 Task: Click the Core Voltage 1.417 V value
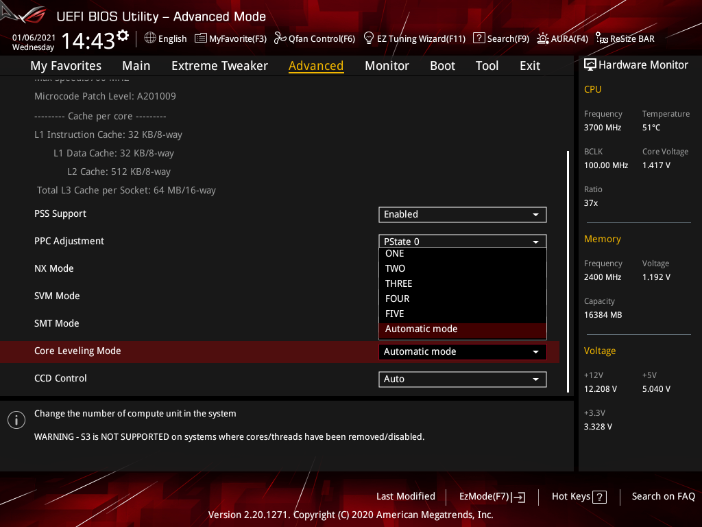(656, 165)
